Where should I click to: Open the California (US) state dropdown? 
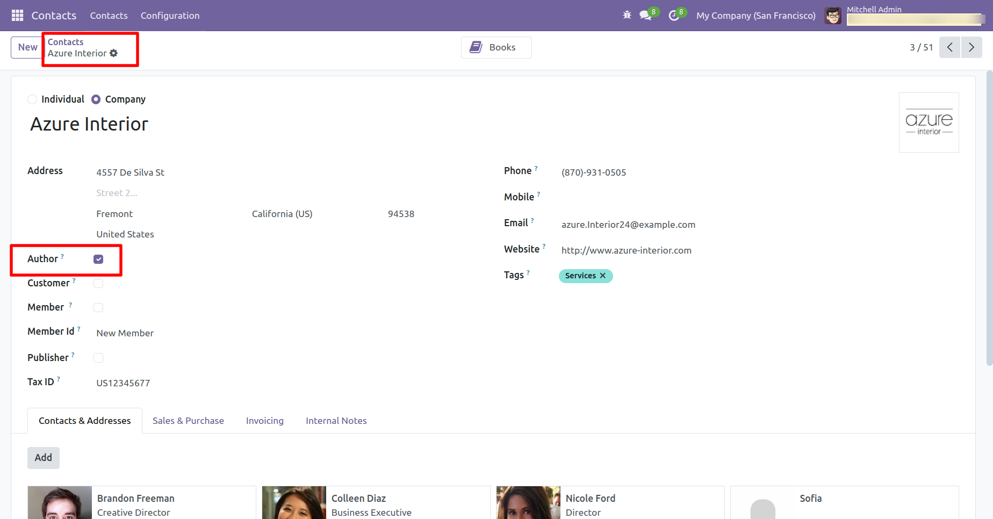(x=282, y=214)
